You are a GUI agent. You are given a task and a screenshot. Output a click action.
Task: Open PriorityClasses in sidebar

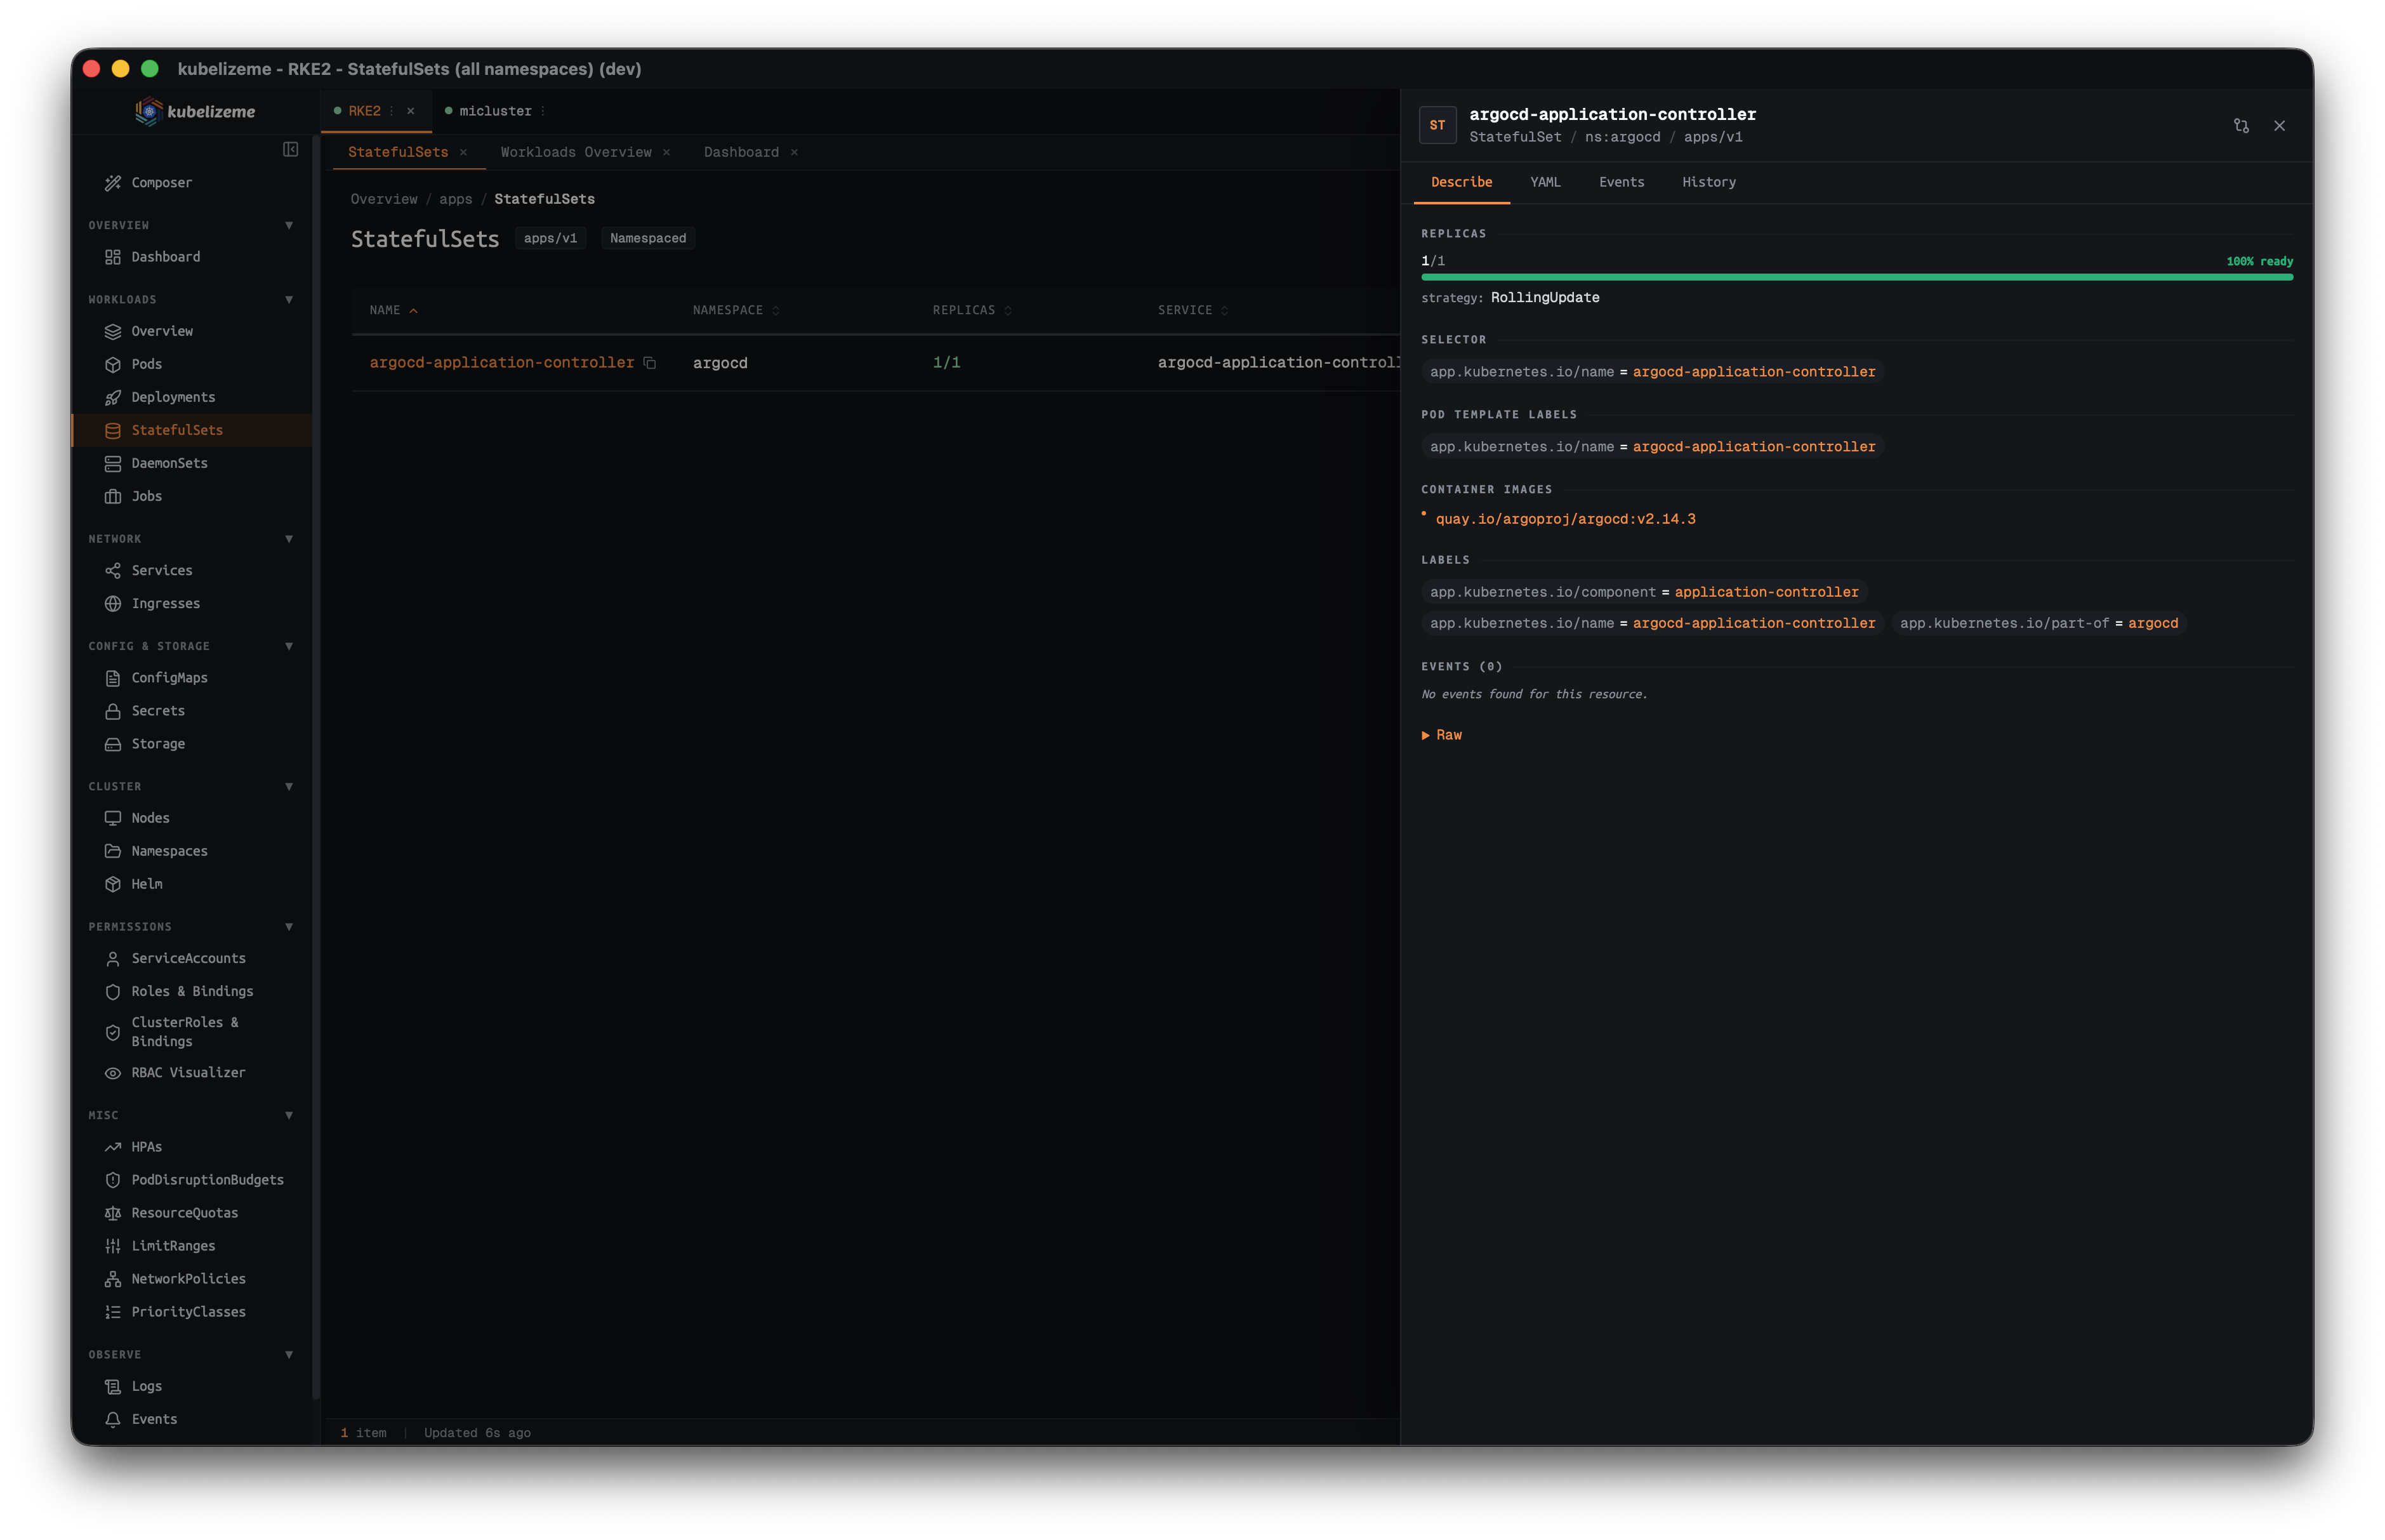tap(189, 1312)
